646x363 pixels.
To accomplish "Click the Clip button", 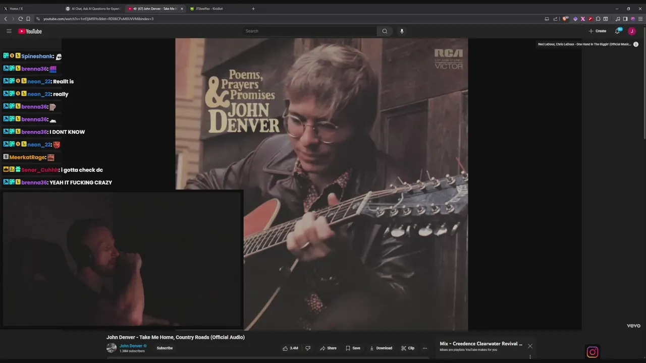I will pos(408,348).
